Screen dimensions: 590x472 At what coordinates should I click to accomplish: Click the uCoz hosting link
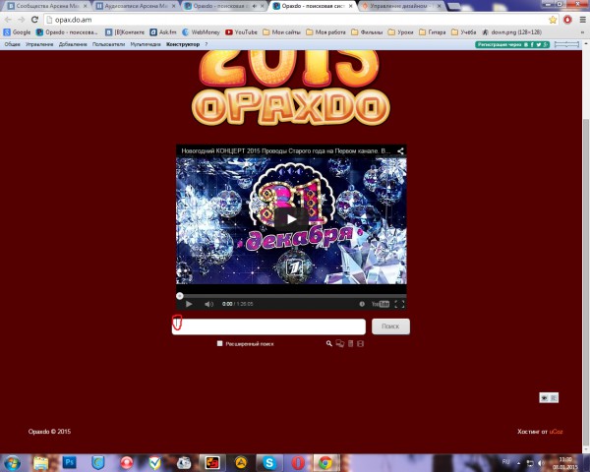point(556,432)
